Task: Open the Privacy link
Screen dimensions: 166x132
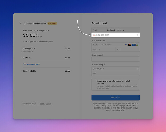Action: click(x=49, y=104)
